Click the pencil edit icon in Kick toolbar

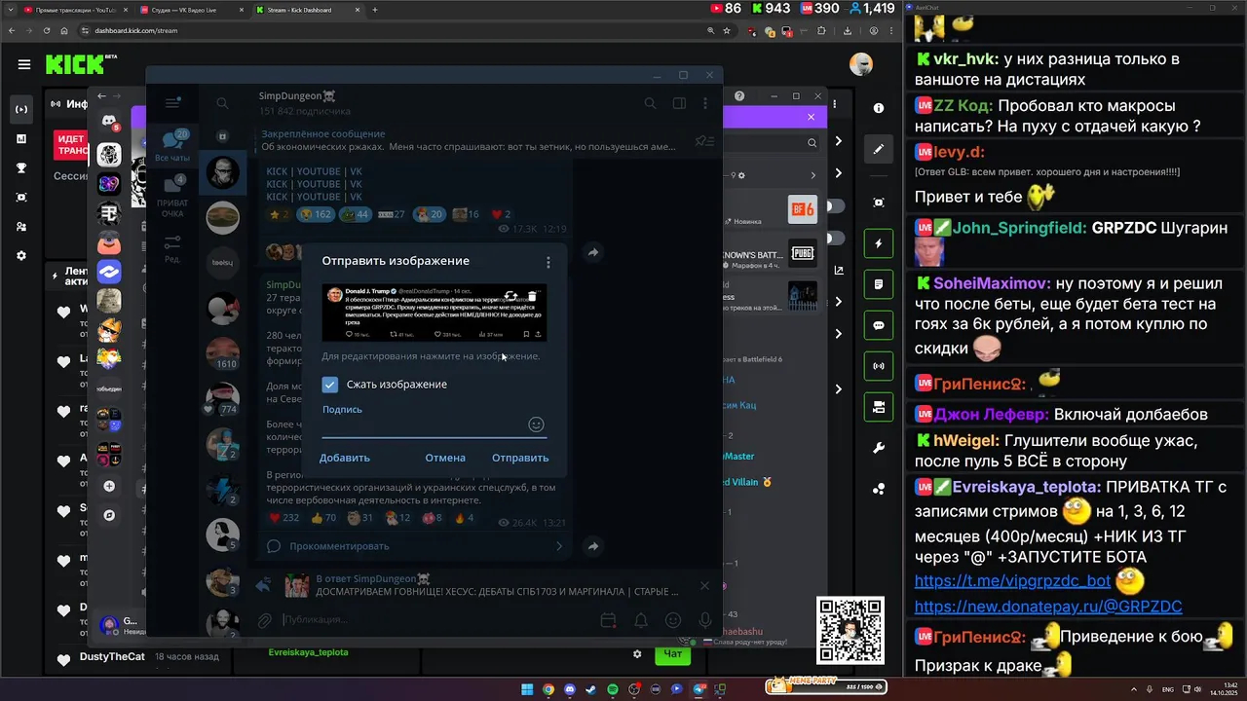coord(879,149)
